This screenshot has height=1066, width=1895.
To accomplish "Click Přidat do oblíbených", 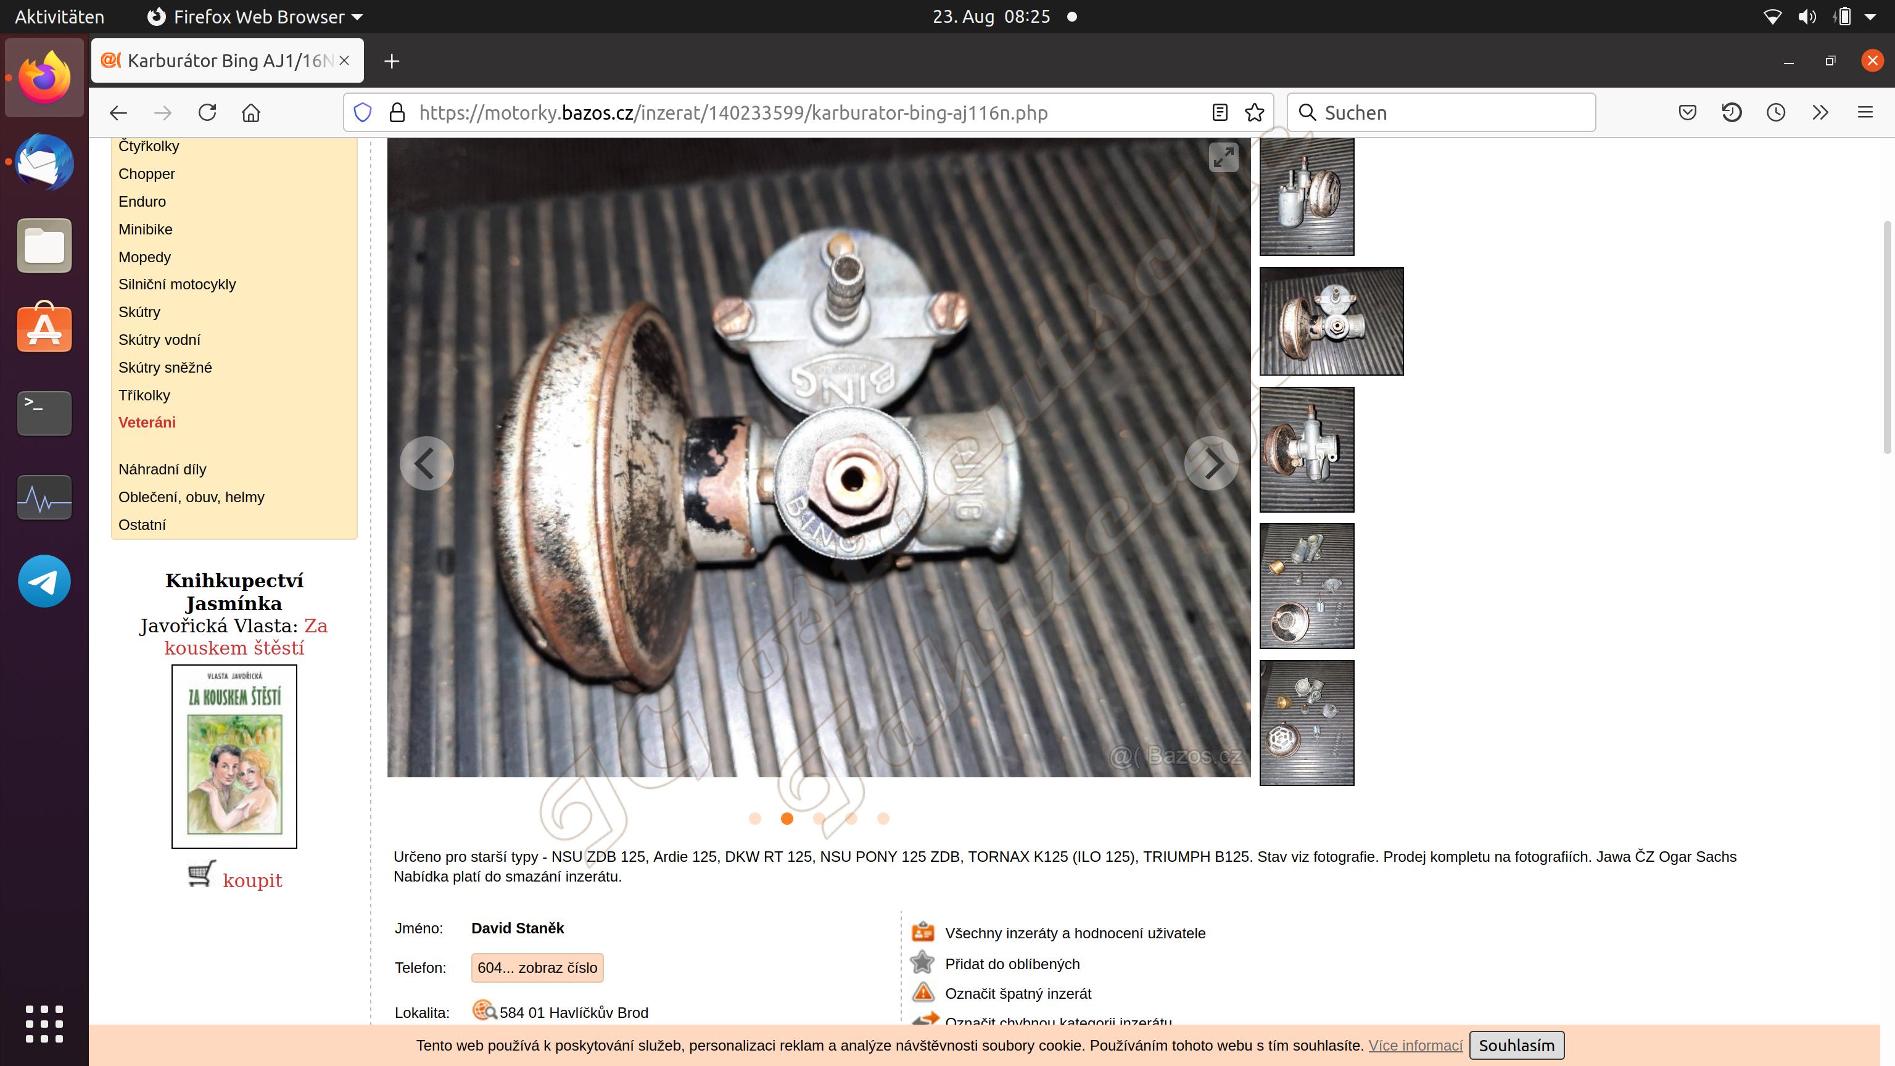I will (1012, 964).
